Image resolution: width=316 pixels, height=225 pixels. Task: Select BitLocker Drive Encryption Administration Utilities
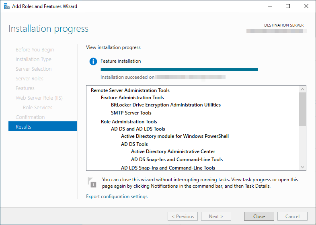(x=166, y=105)
